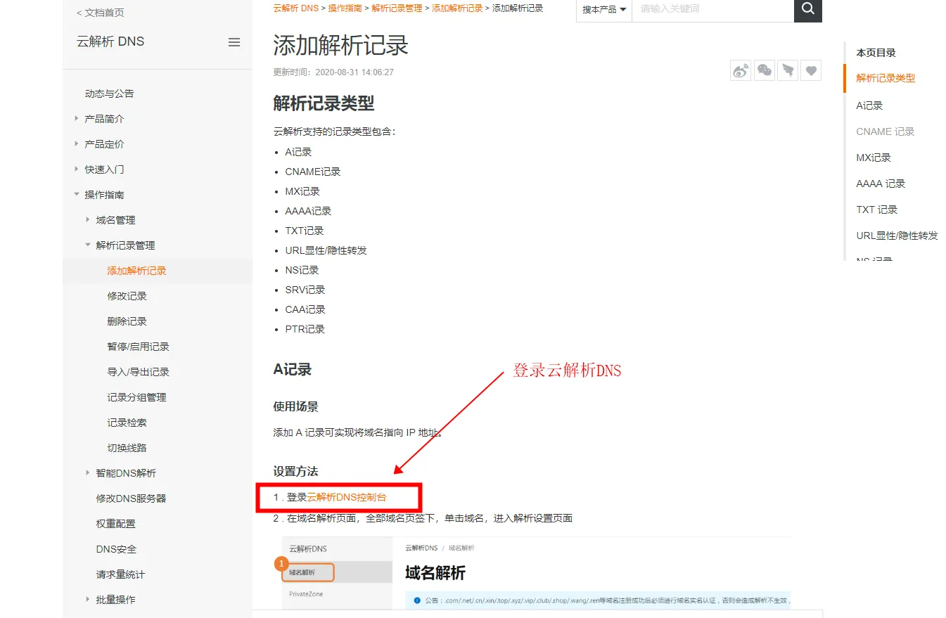
Task: Expand the 快速入门 sidebar section
Action: (x=104, y=169)
